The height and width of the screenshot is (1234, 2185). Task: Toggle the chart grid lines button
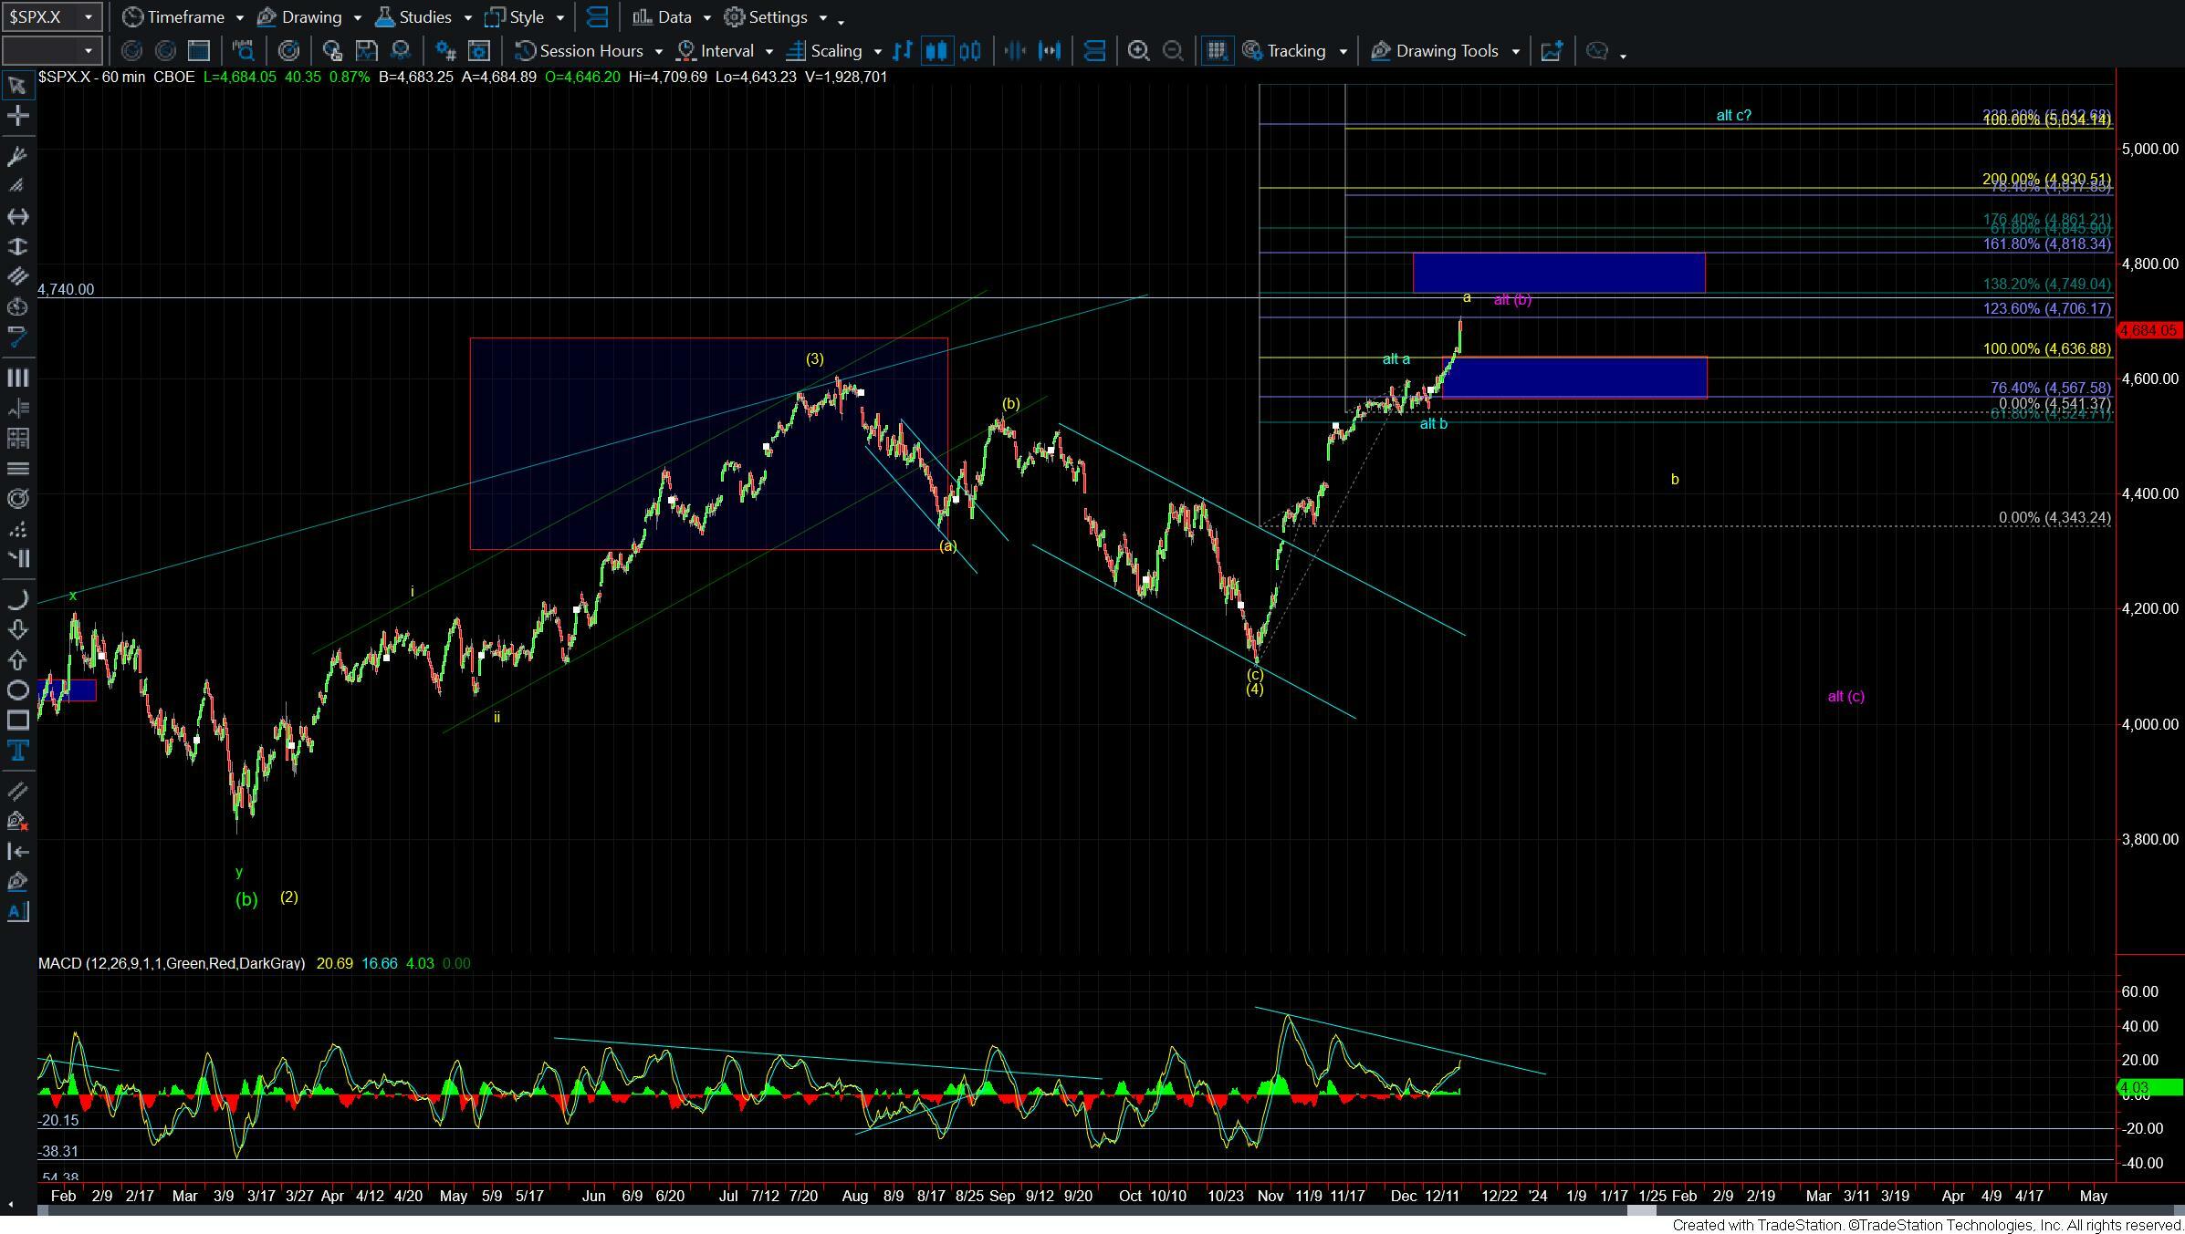coord(1216,51)
